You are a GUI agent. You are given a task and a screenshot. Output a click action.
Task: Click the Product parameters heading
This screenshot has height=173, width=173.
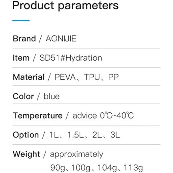(x=65, y=6)
